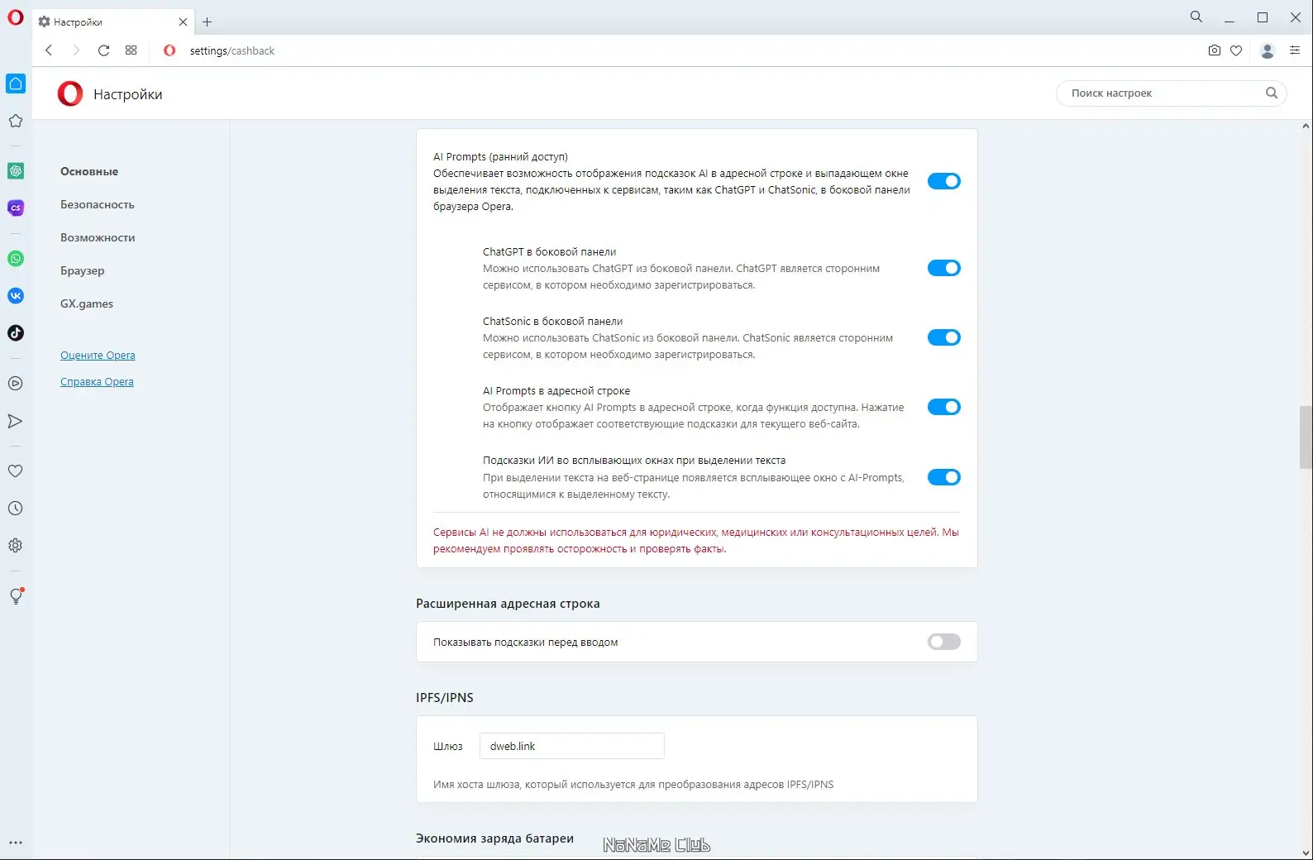Open the lightbulb tips sidebar icon

pyautogui.click(x=16, y=596)
